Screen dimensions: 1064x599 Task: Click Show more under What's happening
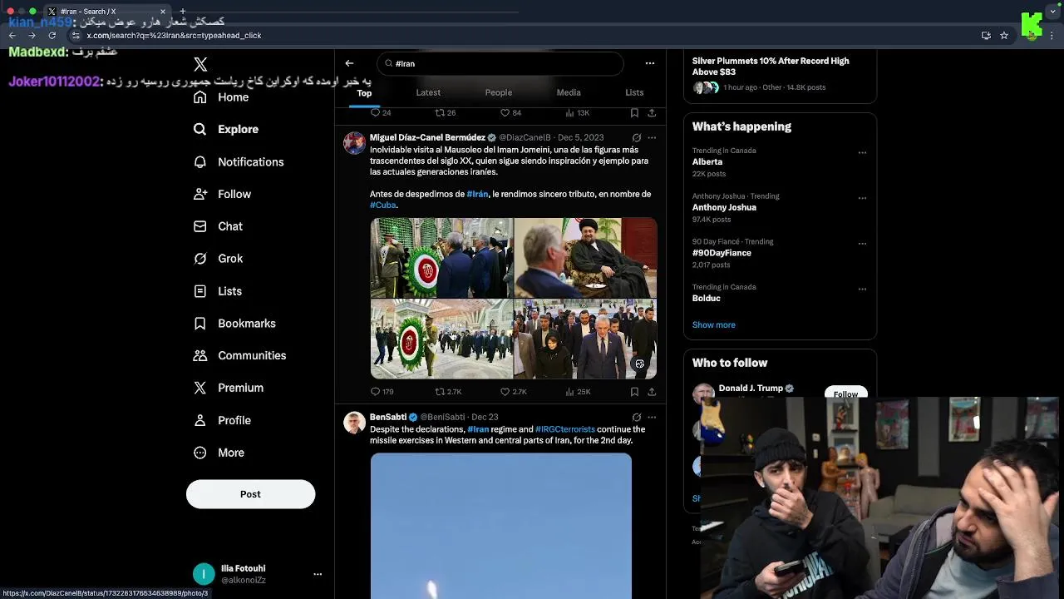tap(714, 325)
